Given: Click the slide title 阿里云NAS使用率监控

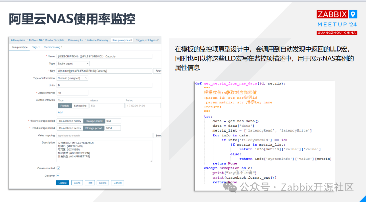Looking at the screenshot, I should 72,19.
